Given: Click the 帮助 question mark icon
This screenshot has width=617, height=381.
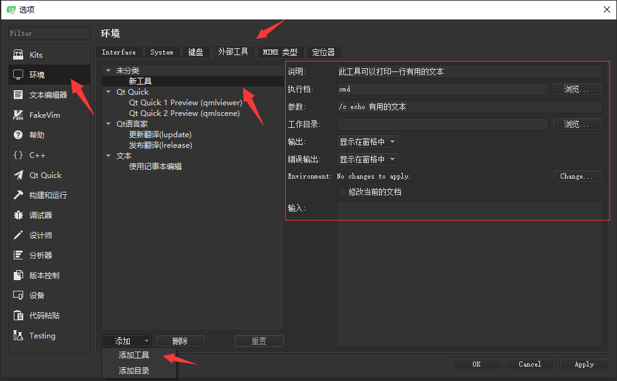Looking at the screenshot, I should pos(18,135).
